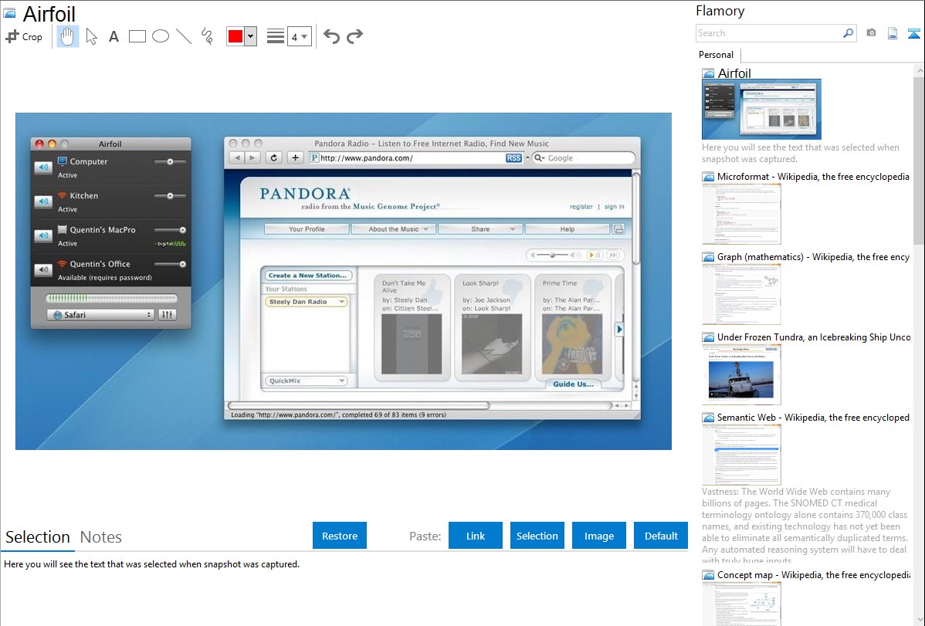Click the Google search box in browser
This screenshot has width=925, height=626.
(584, 158)
